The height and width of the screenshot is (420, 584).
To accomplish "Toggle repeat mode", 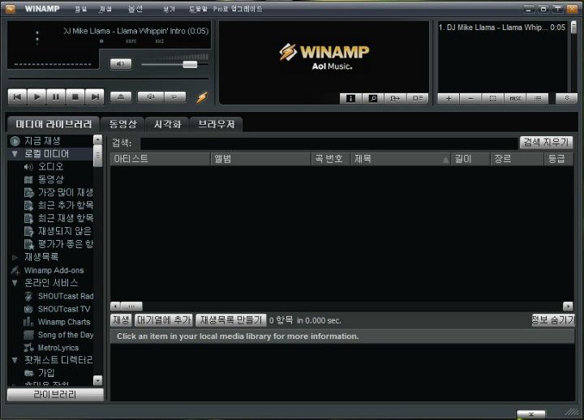I will coord(175,96).
